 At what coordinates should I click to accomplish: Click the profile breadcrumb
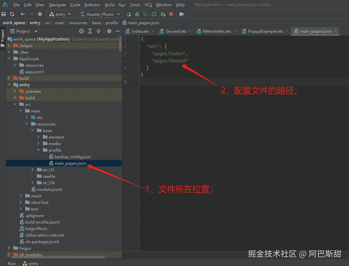click(x=112, y=23)
